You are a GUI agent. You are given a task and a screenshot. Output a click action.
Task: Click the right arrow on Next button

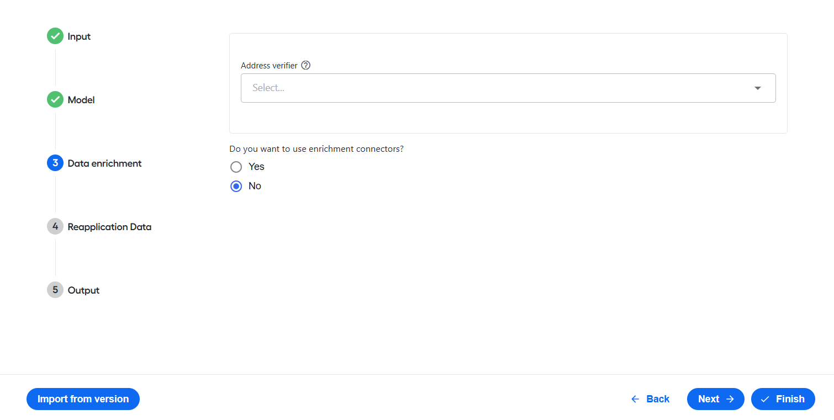[730, 399]
